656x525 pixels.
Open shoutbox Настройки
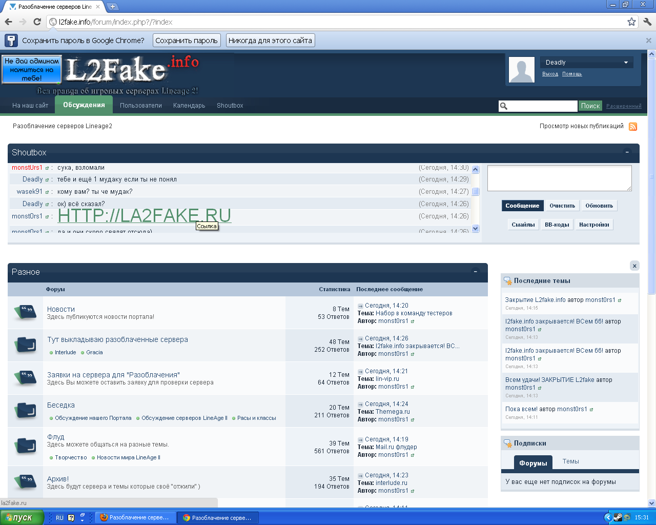(594, 225)
